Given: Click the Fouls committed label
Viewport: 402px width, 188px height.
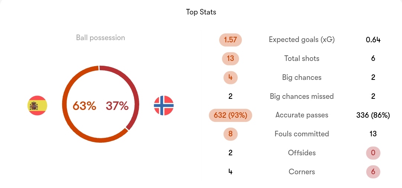Looking at the screenshot, I should pos(302,134).
